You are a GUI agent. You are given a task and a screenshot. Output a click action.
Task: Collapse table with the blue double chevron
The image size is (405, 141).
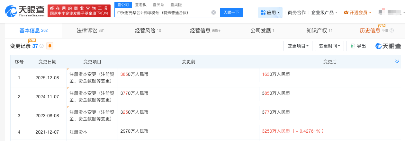[397, 61]
